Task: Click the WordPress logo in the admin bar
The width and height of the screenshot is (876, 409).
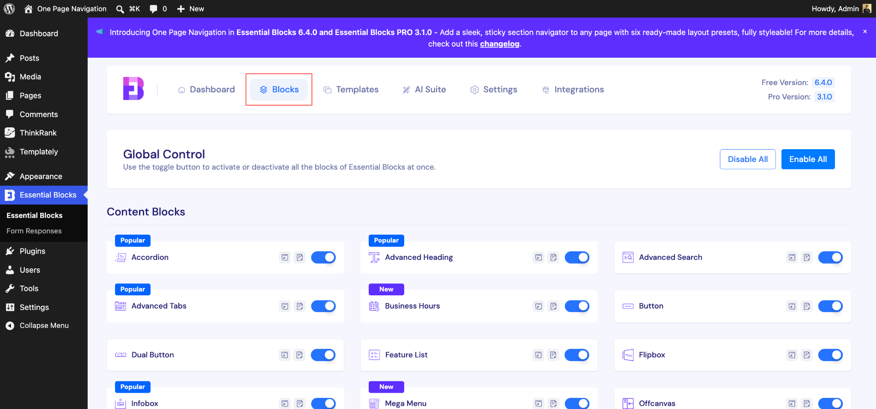Action: point(9,9)
